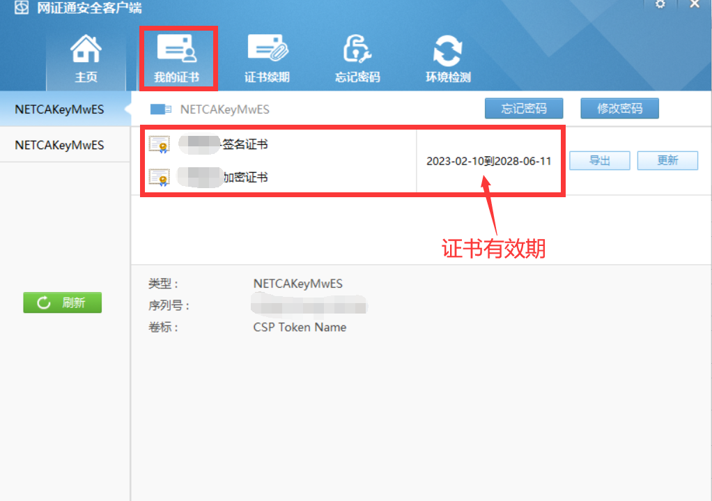Update certificate with 更新 button
712x501 pixels.
click(x=667, y=160)
